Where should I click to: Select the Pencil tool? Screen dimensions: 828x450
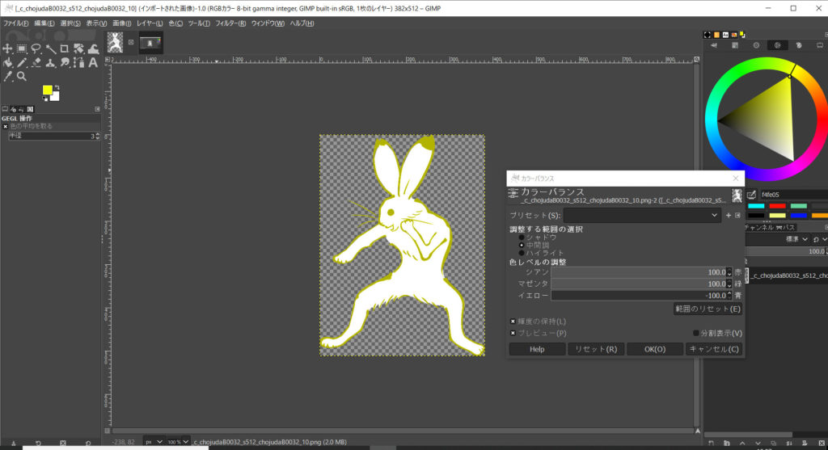tap(22, 63)
